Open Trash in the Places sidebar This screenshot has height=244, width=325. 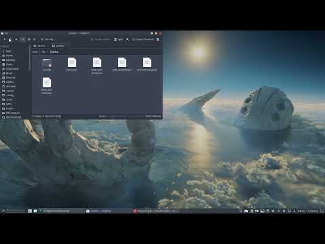(9, 64)
